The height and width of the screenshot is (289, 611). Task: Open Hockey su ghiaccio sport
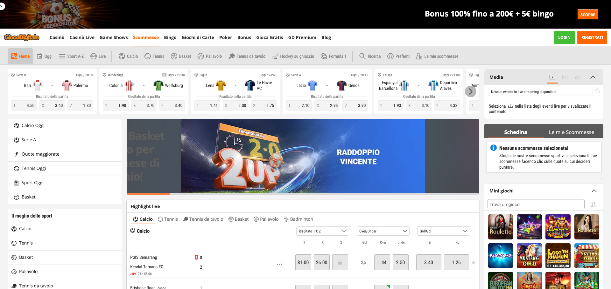tap(293, 56)
